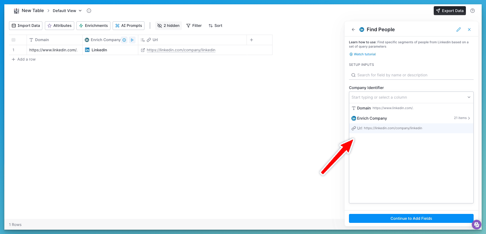Run the Enrich Company column play button

click(132, 40)
